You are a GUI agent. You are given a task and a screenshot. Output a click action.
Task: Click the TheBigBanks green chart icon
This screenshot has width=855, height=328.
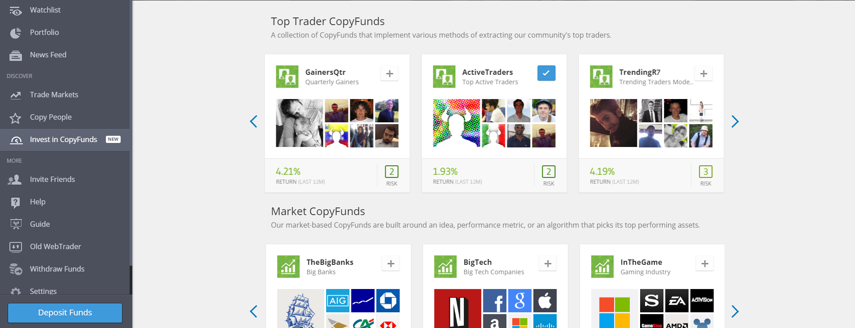coord(288,267)
